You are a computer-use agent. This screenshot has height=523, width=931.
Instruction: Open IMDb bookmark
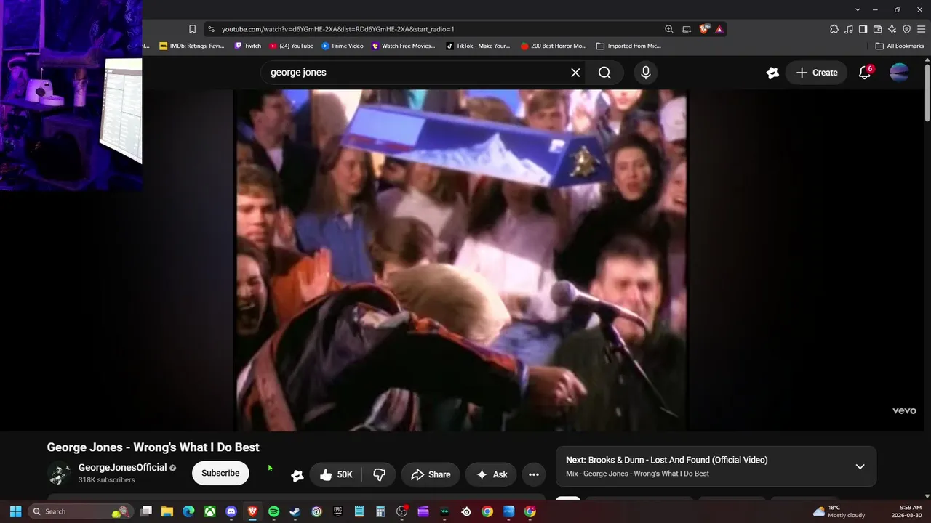[x=192, y=46]
